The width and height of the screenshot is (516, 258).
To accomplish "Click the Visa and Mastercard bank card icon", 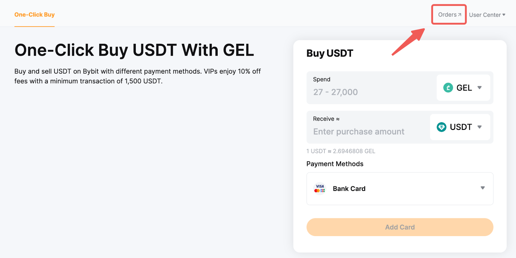I will 320,189.
